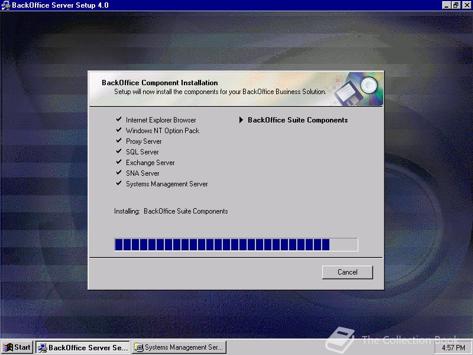Open the Start menu
Screen dimensions: 473x355
[17, 347]
